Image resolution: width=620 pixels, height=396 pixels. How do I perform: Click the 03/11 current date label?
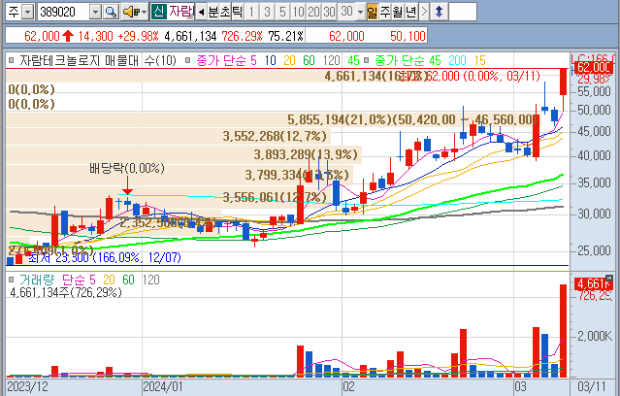592,386
